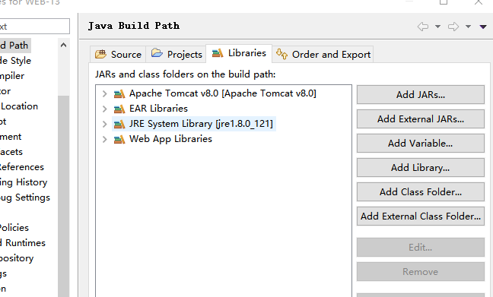Click the filter text input field

[x=34, y=27]
